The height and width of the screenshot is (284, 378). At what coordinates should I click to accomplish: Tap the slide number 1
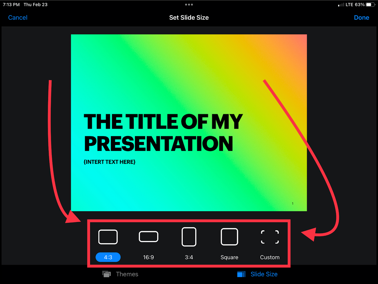tap(293, 203)
